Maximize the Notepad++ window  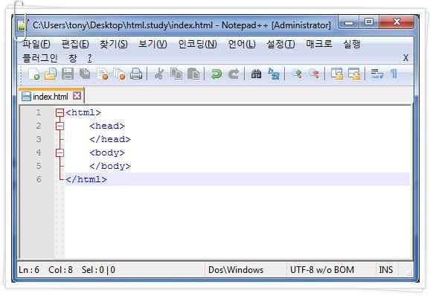369,22
